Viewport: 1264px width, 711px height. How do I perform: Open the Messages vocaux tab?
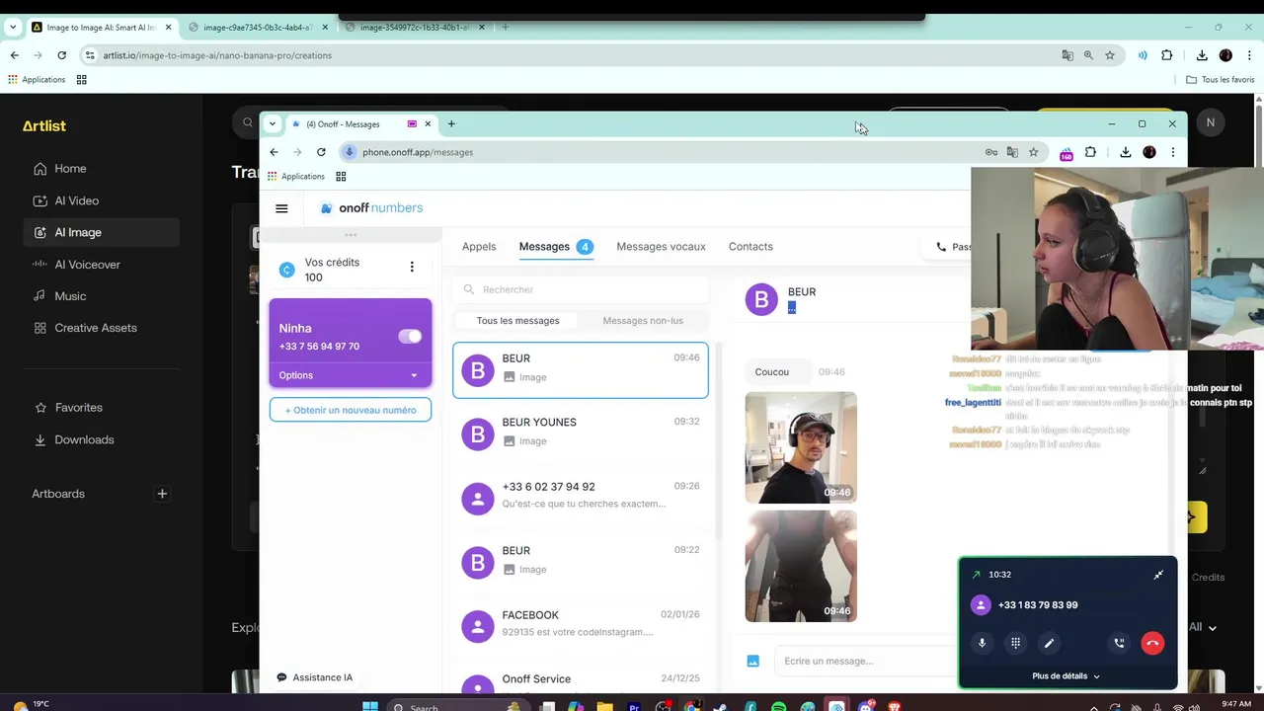coord(661,247)
